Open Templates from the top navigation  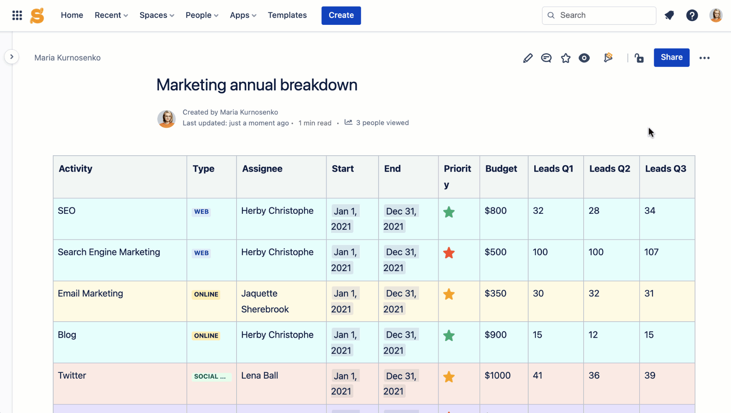click(287, 15)
